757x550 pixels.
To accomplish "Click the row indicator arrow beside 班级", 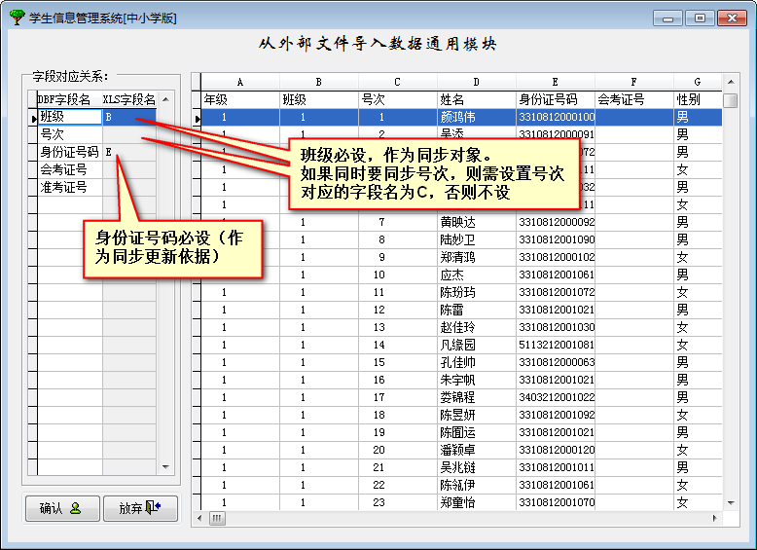I will pyautogui.click(x=31, y=118).
